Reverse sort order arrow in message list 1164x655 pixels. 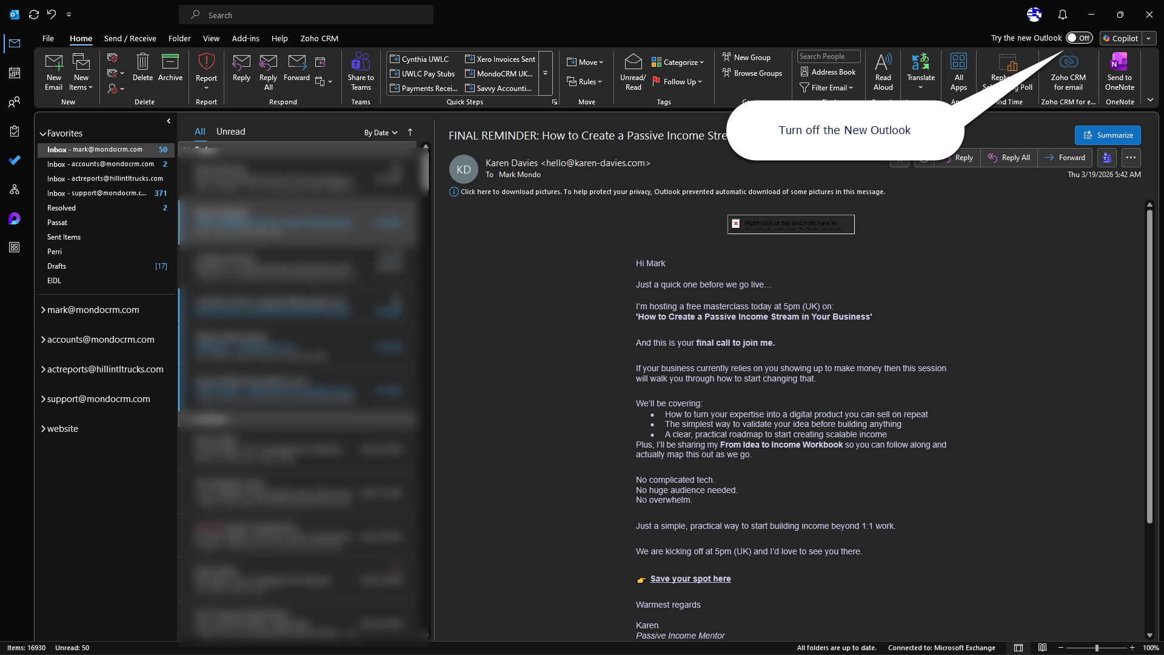(410, 132)
